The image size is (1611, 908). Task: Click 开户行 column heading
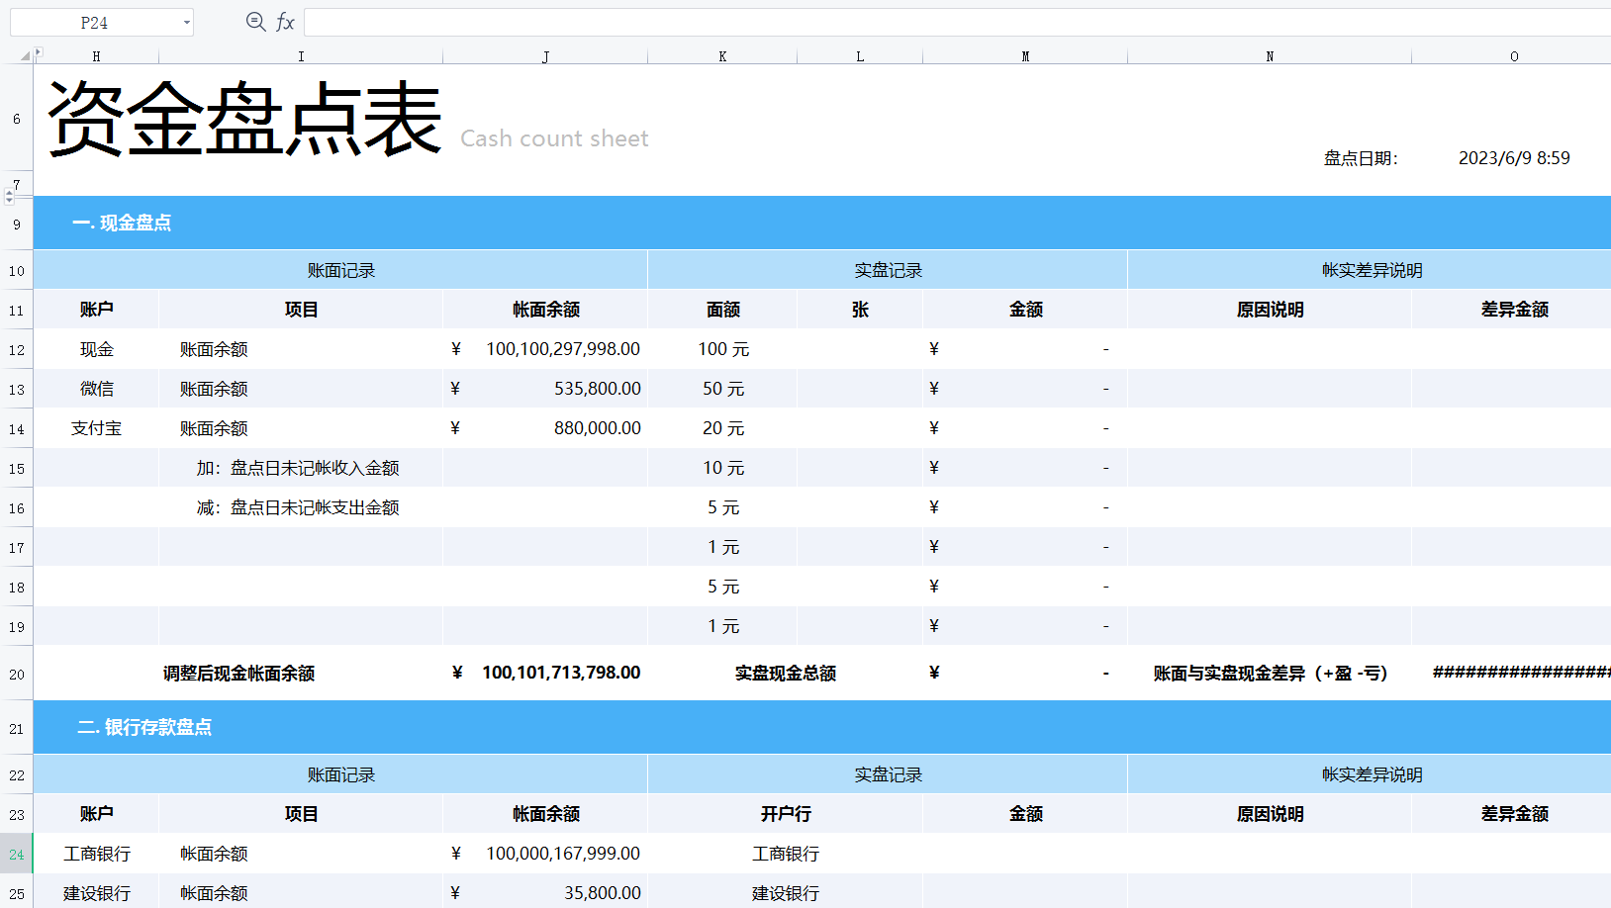pos(786,814)
